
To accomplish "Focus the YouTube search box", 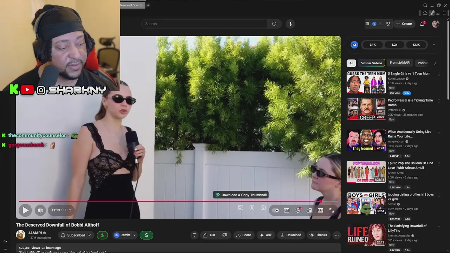I will click(204, 24).
